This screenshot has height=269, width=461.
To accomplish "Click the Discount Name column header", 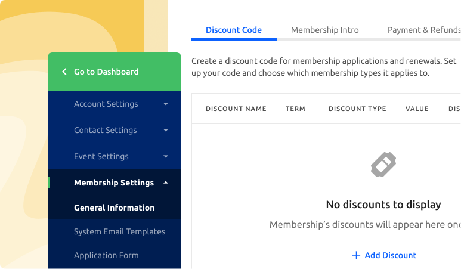I will pos(236,109).
